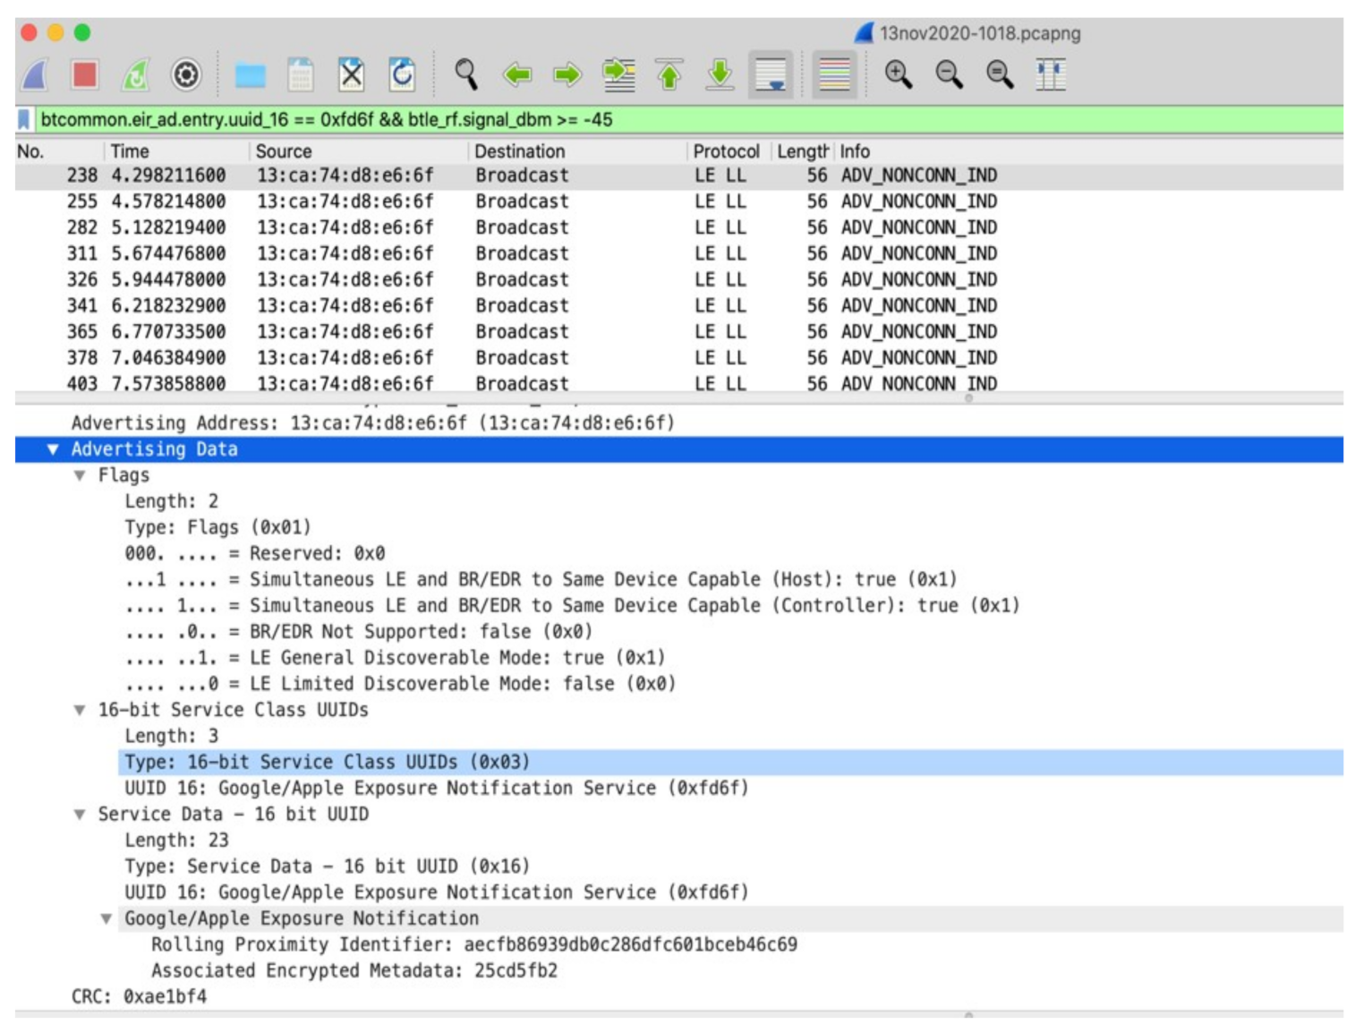This screenshot has width=1355, height=1033.
Task: Click the open capture file folder icon
Action: pyautogui.click(x=250, y=75)
